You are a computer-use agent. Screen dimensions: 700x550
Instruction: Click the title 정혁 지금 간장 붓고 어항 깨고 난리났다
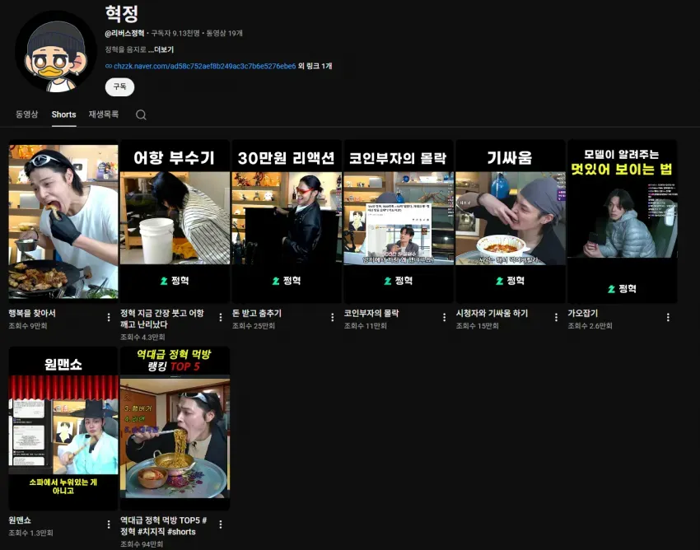tap(162, 319)
